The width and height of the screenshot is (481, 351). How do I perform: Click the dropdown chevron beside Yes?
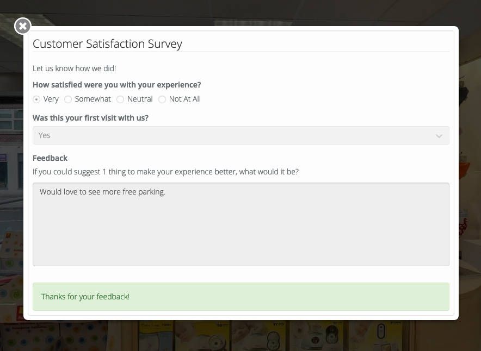tap(439, 135)
